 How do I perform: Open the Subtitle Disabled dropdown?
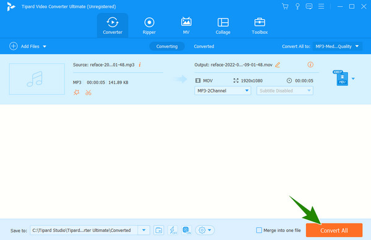285,91
